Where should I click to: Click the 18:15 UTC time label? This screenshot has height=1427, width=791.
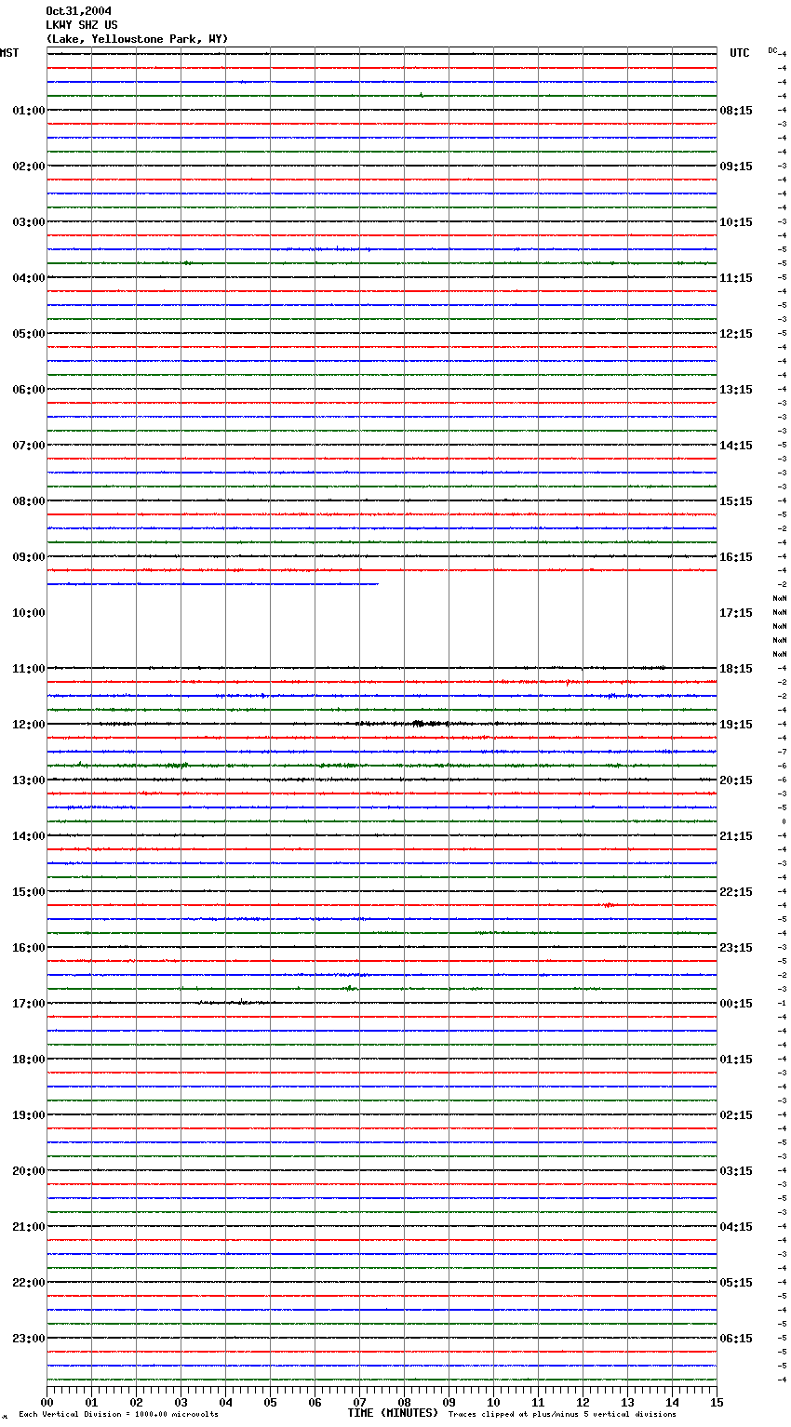[x=736, y=669]
